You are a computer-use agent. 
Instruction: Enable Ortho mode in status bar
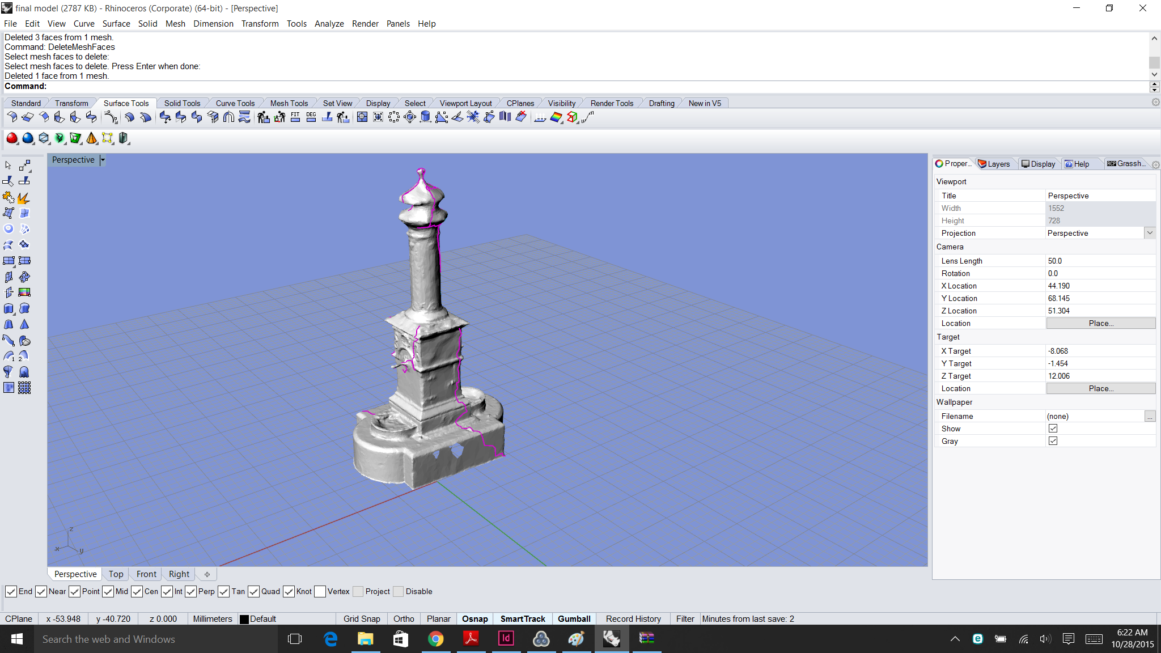(404, 618)
